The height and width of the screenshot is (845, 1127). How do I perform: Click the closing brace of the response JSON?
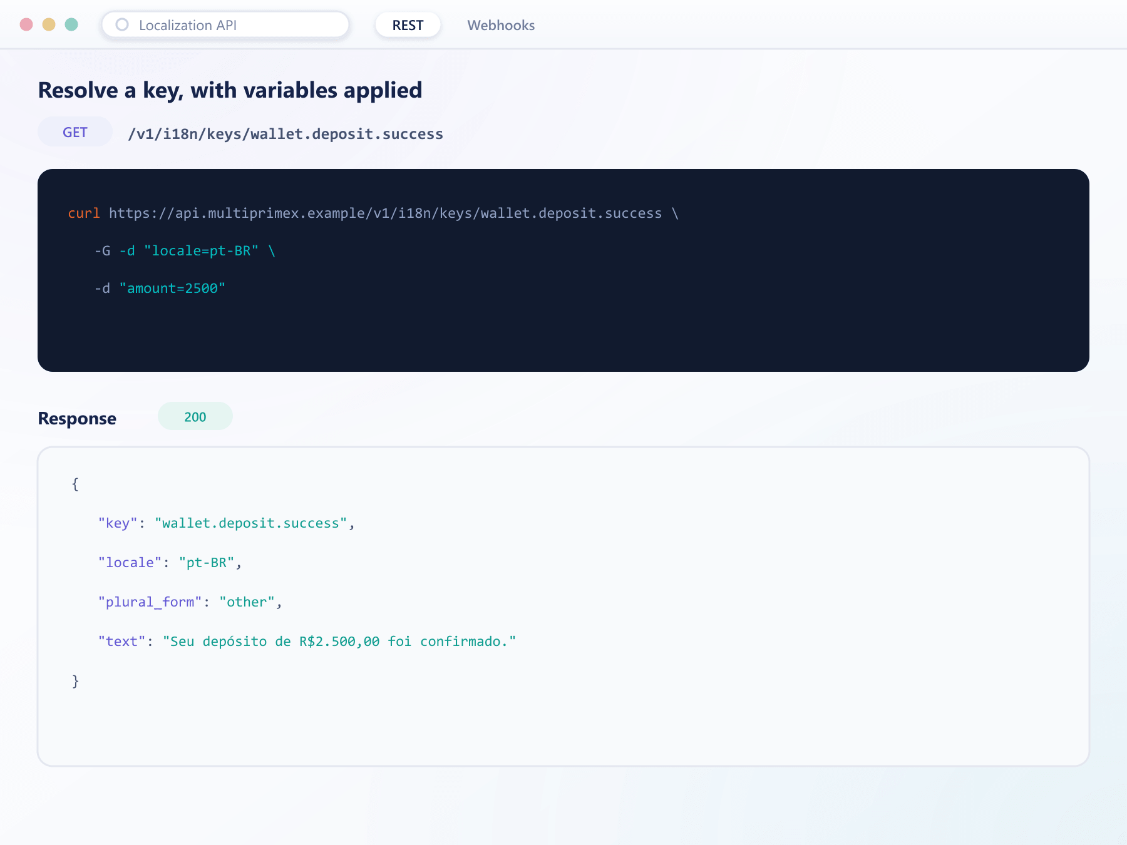75,681
